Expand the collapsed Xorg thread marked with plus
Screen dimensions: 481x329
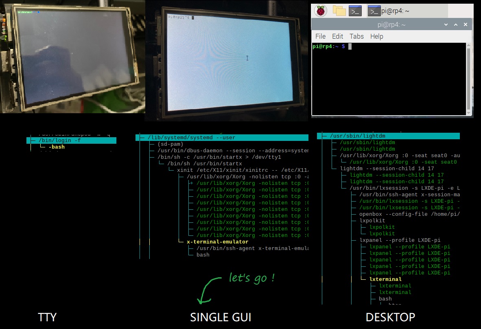(x=190, y=183)
